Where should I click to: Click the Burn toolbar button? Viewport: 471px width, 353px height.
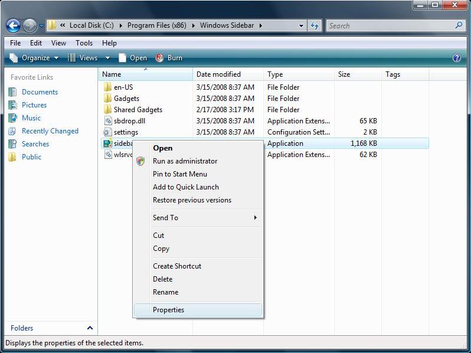[169, 58]
